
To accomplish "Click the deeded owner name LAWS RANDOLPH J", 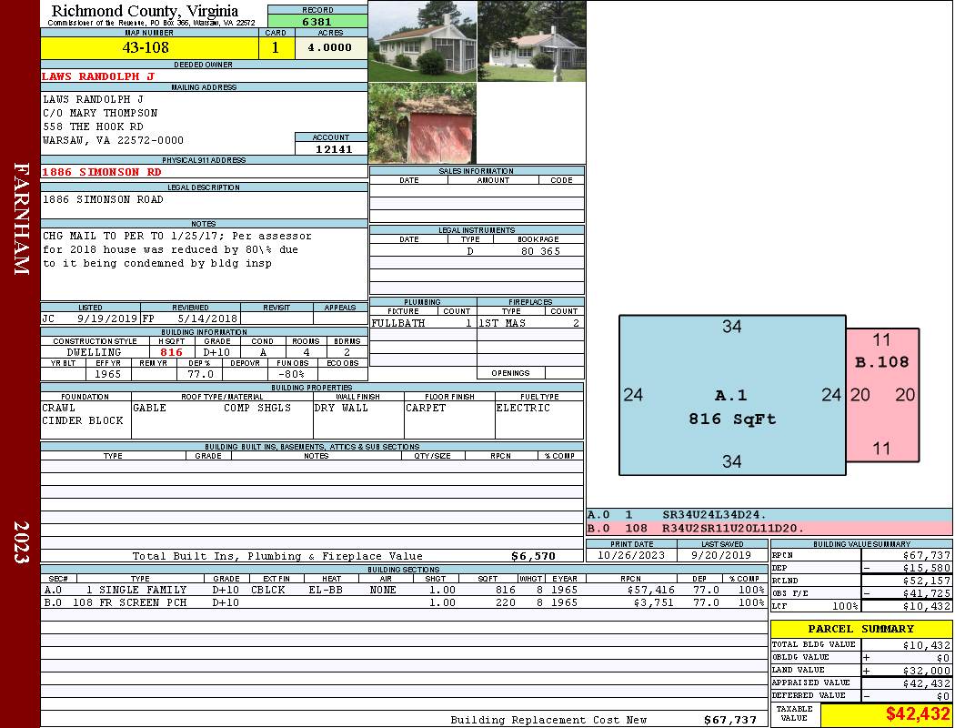I will point(98,76).
